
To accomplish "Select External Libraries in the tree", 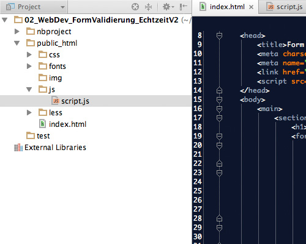I will [96, 148].
